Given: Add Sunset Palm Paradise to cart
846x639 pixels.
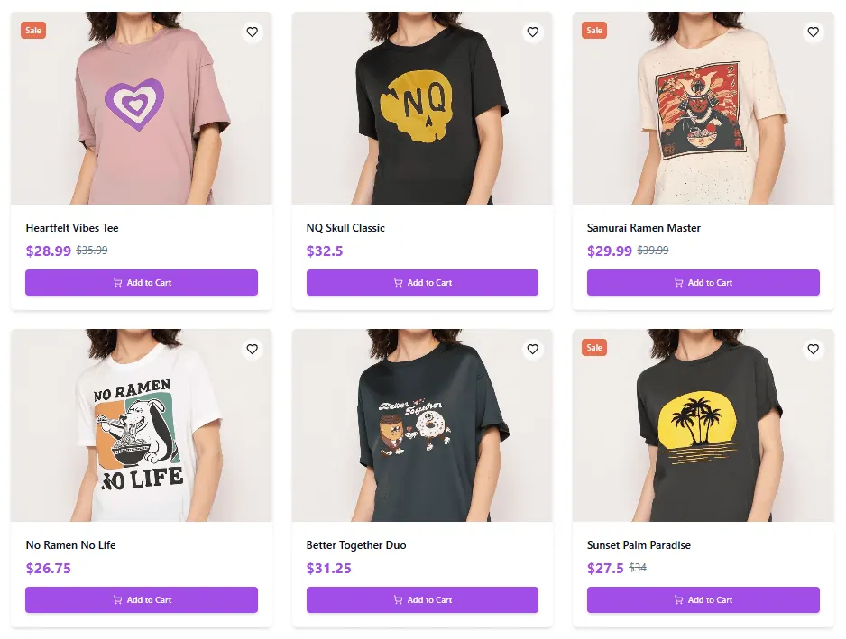Looking at the screenshot, I should coord(703,600).
